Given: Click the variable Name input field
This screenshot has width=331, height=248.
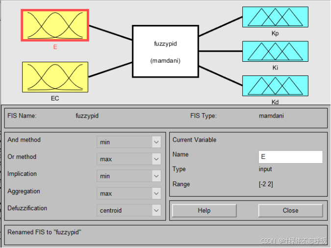Looking at the screenshot, I should pyautogui.click(x=290, y=157).
